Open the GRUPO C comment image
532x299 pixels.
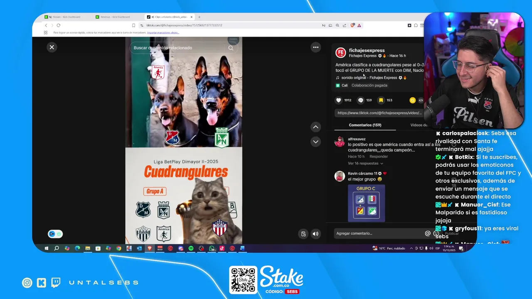[366, 203]
